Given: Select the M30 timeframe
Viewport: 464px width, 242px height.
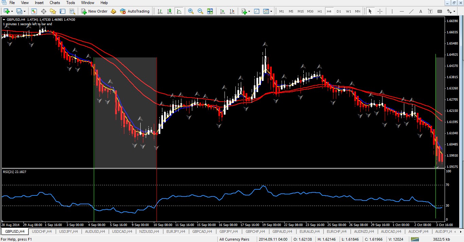Looking at the screenshot, I should click(310, 11).
